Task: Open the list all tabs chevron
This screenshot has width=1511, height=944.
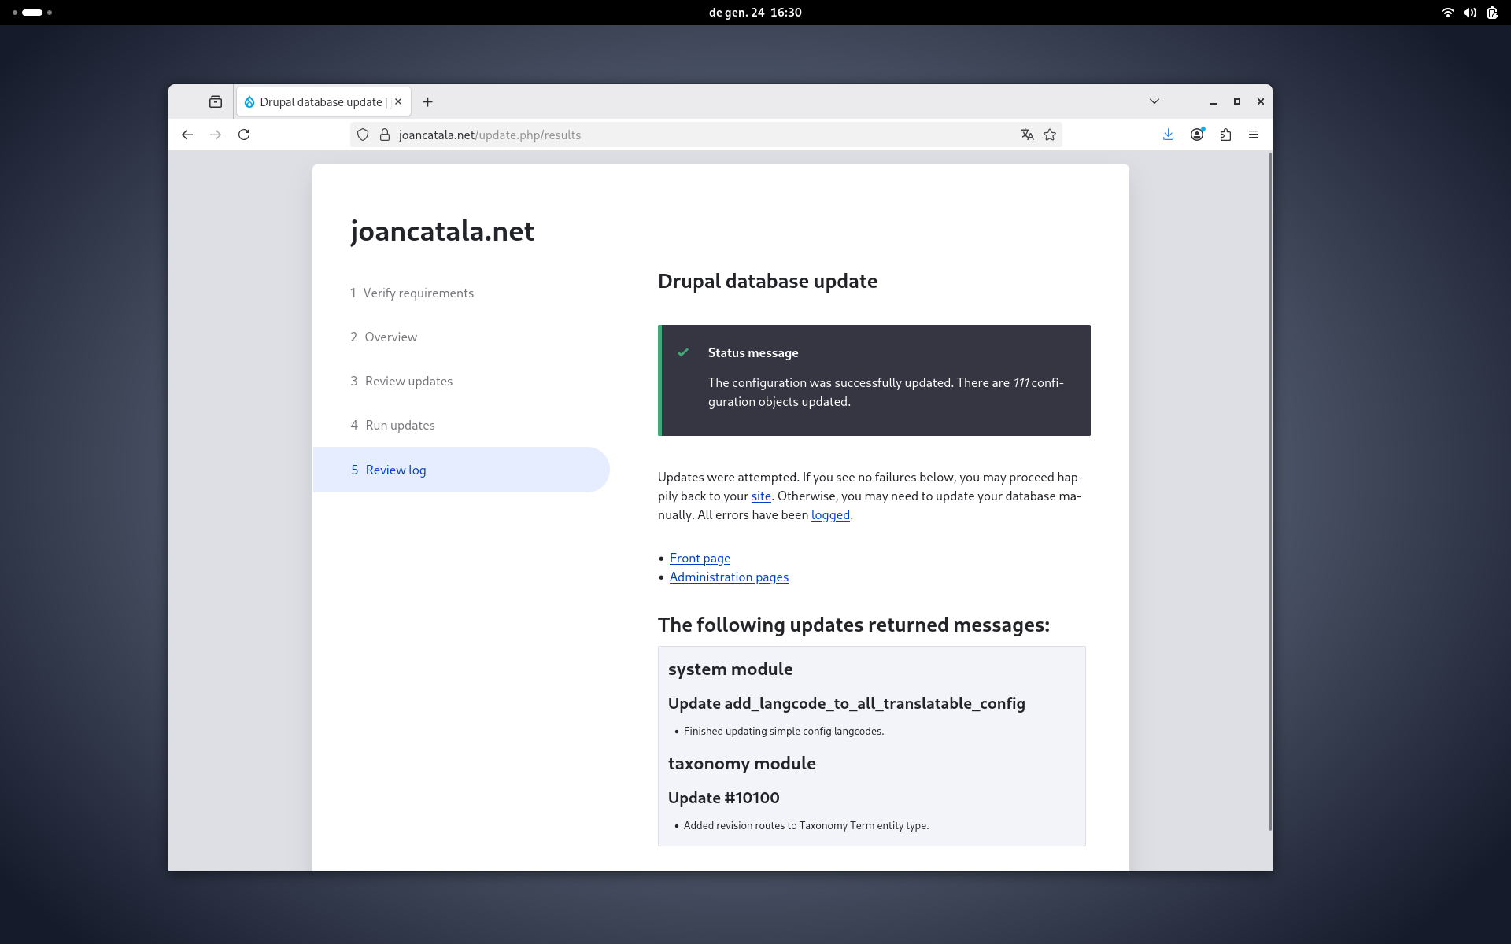Action: click(x=1154, y=101)
